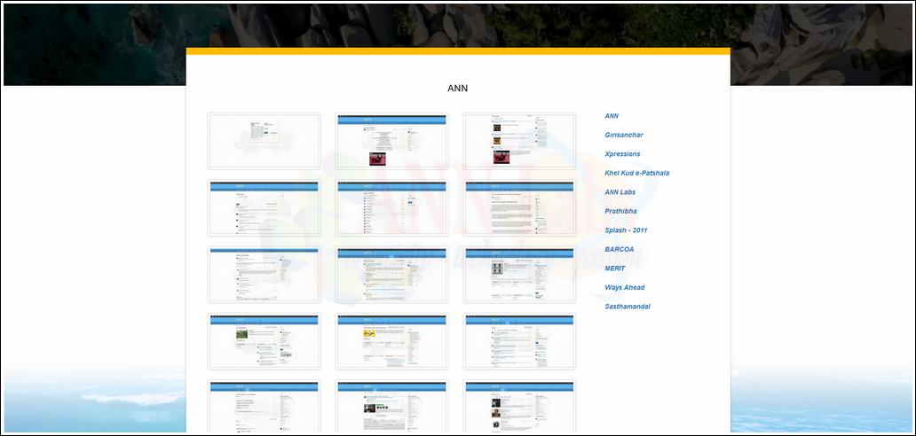Click the BARCOA link

tap(620, 250)
